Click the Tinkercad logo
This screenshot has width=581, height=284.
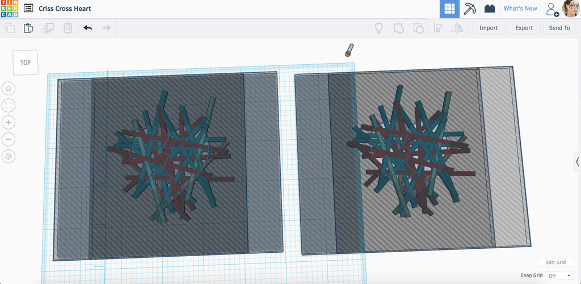(9, 9)
